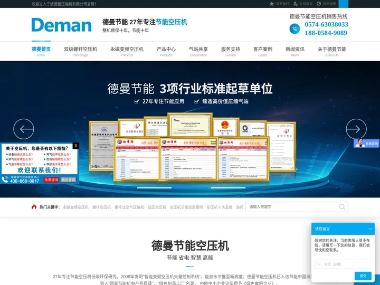380x285 pixels.
Task: Click hot keyword 螺杆式空气压缩机
Action: [129, 207]
